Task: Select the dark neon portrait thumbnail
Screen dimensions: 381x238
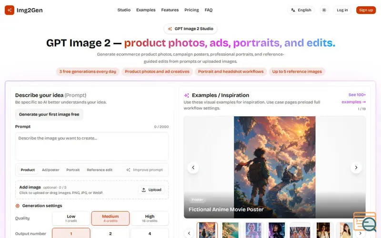Action: (x=277, y=230)
